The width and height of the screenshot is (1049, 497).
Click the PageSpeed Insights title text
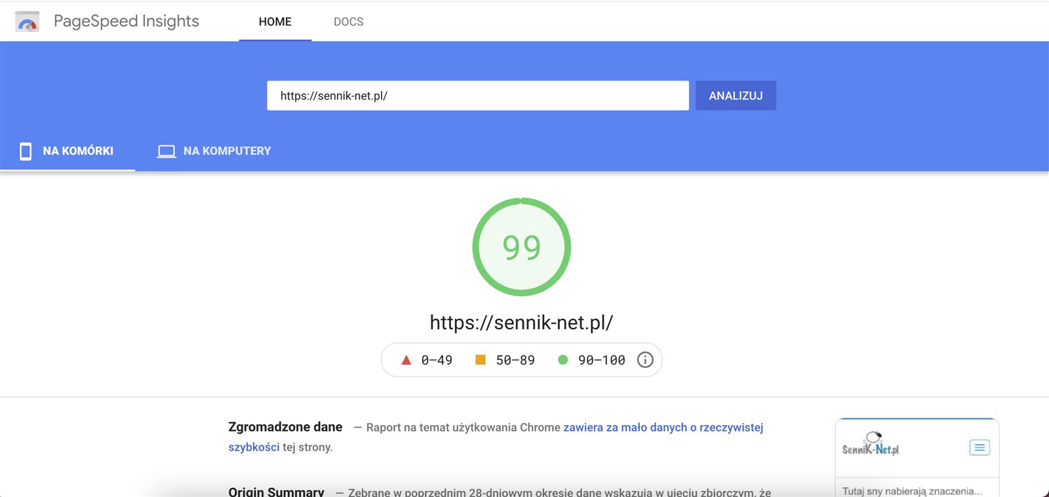point(127,22)
